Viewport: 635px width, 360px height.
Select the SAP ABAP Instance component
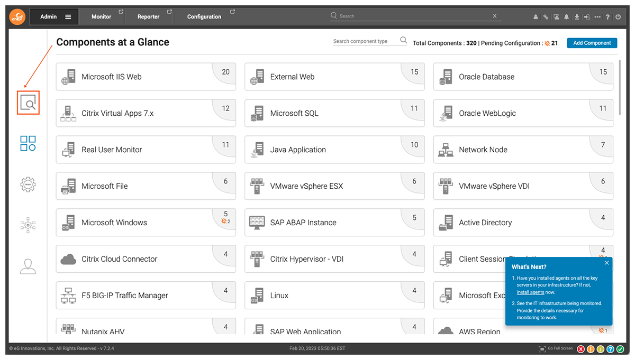click(334, 223)
